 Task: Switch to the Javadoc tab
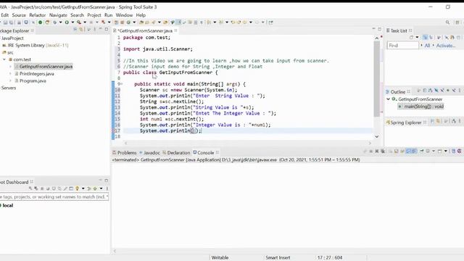pyautogui.click(x=150, y=153)
